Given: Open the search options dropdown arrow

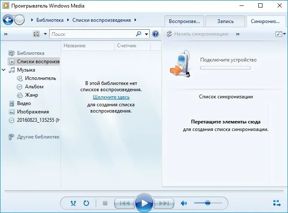Looking at the screenshot, I should pos(146,34).
